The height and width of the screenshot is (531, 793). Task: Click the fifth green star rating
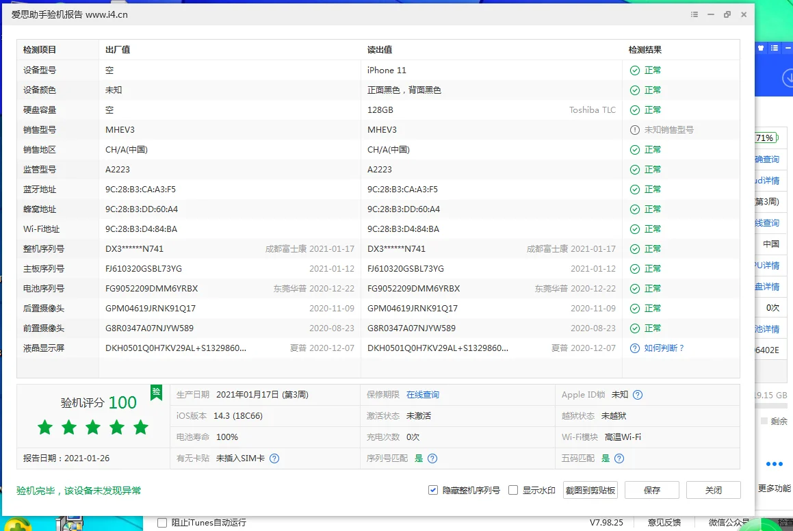pos(140,427)
